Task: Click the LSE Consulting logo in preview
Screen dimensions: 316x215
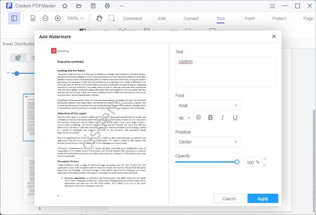Action: pyautogui.click(x=60, y=51)
